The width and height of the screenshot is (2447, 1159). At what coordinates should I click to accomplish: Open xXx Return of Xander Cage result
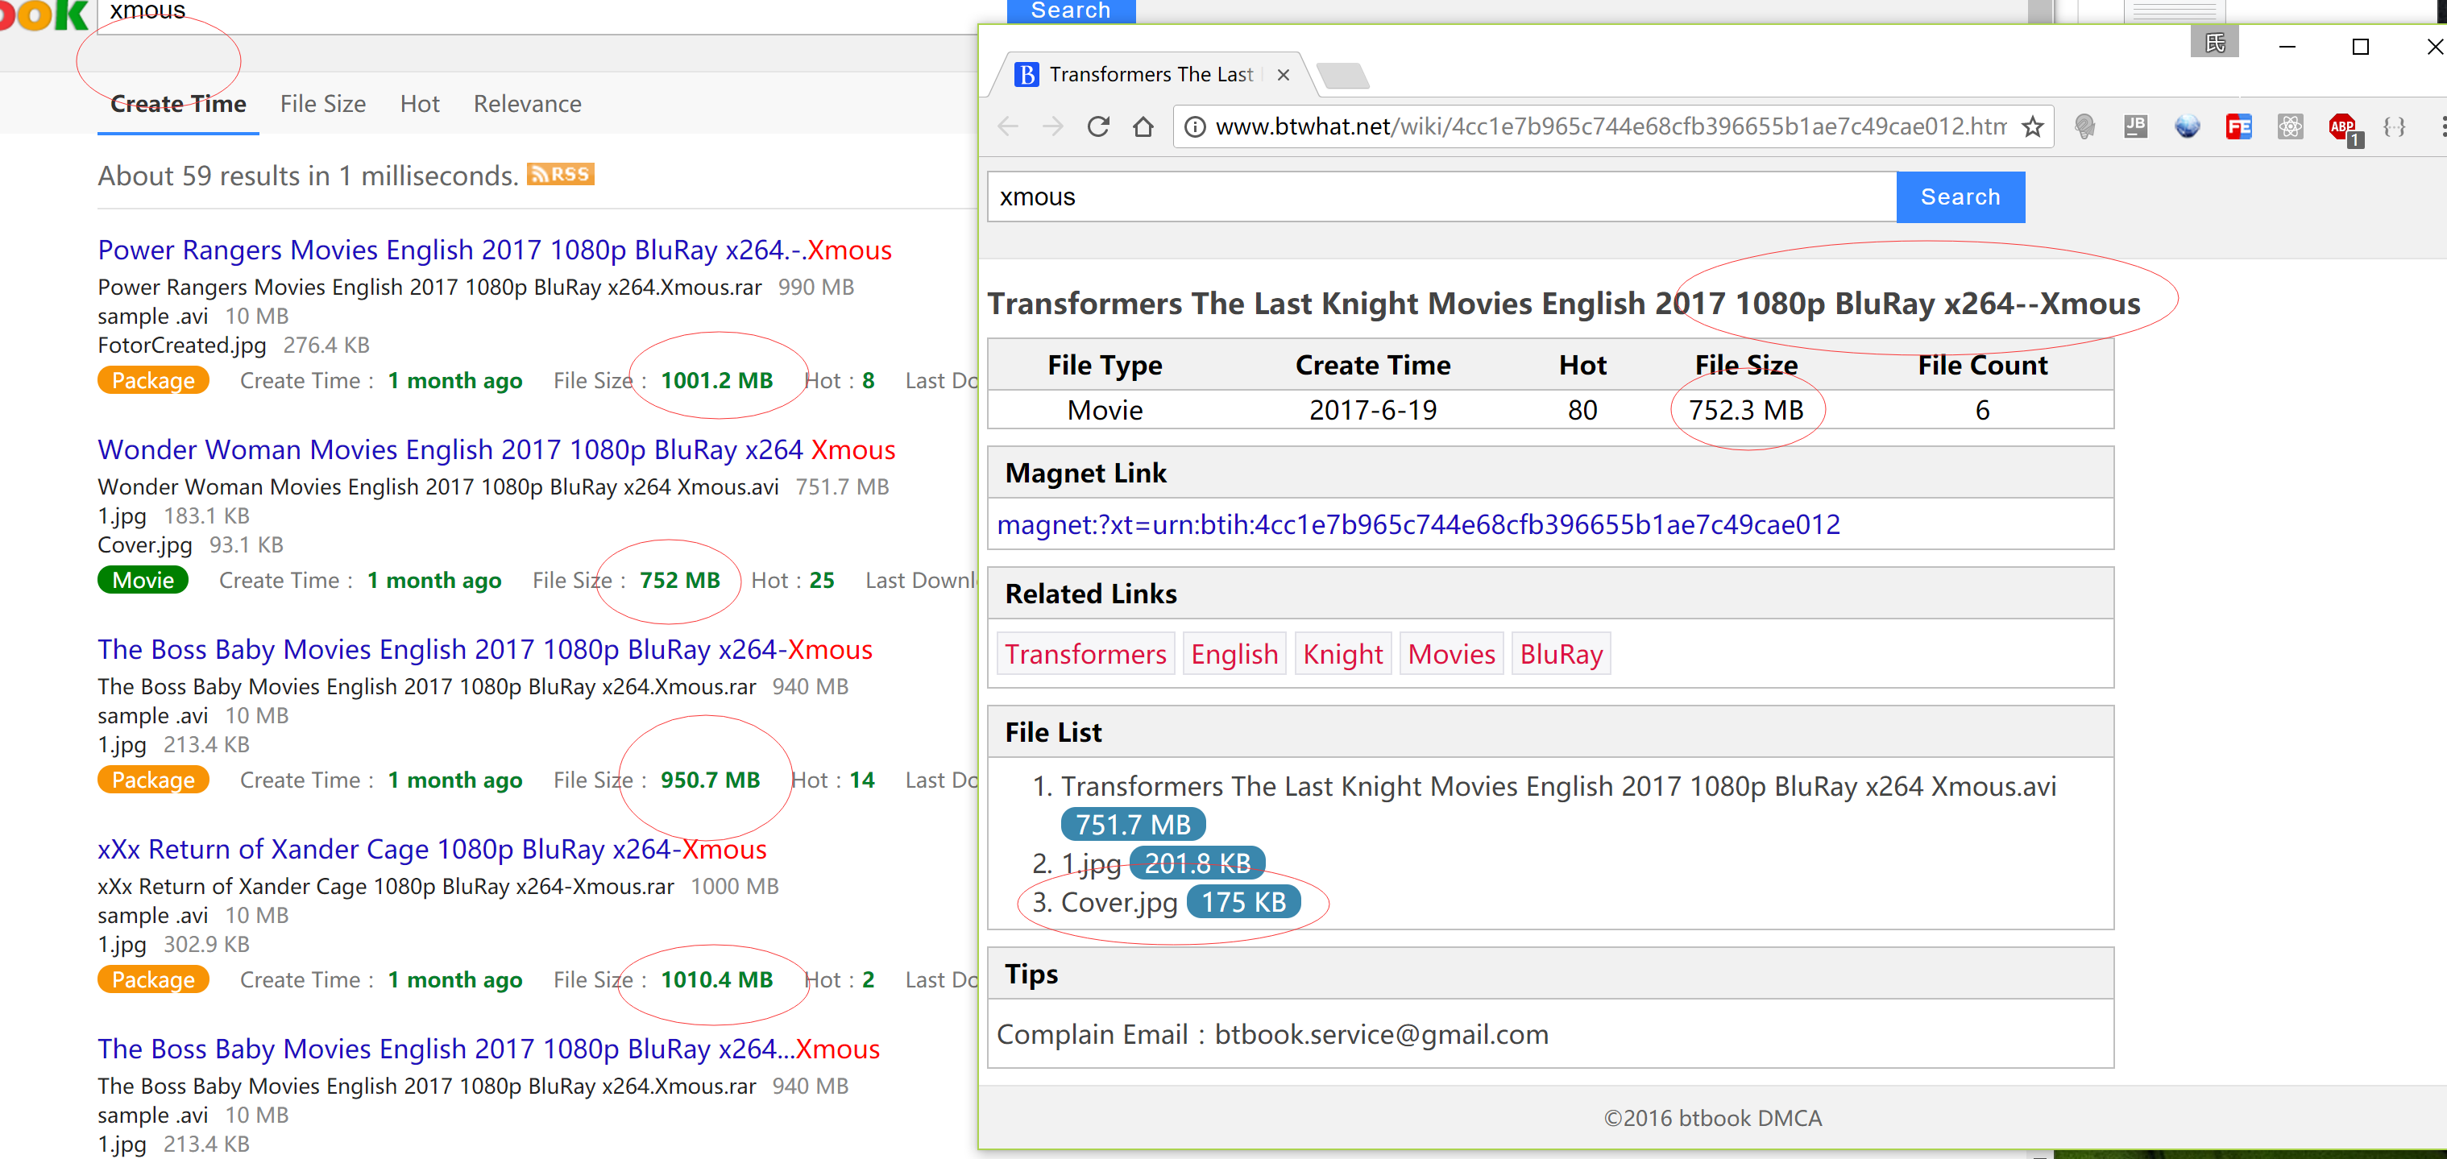click(432, 849)
